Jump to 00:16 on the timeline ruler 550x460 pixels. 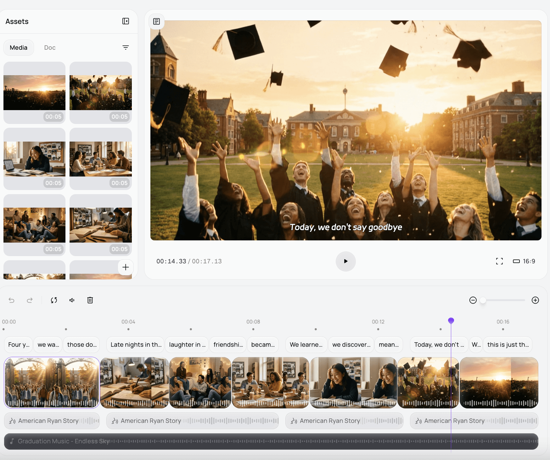(x=503, y=322)
